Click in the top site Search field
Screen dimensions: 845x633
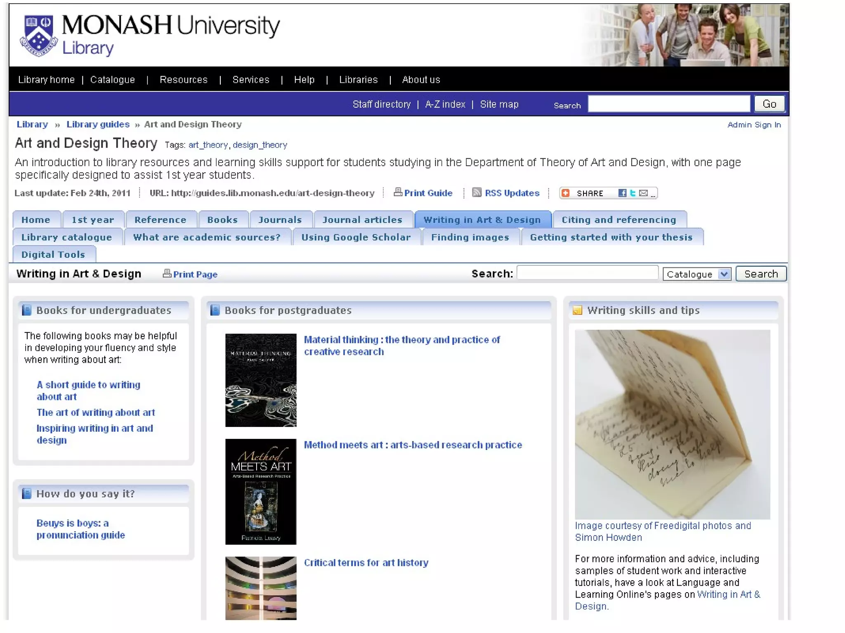click(668, 104)
